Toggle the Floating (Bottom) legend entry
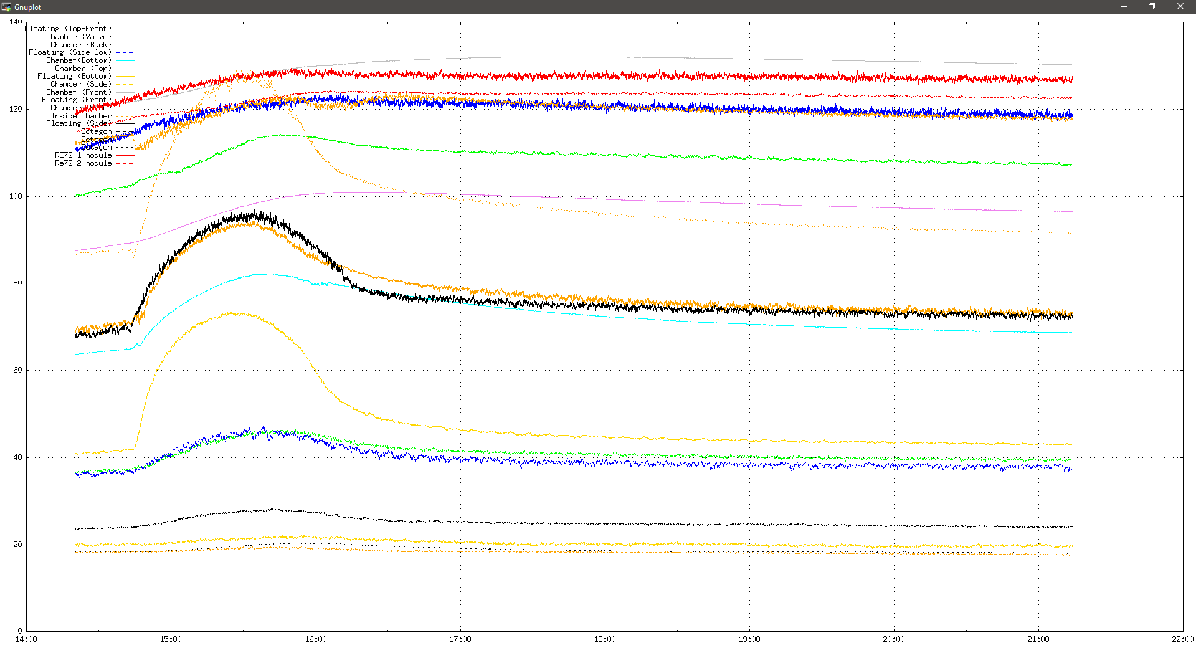The width and height of the screenshot is (1196, 648). [x=86, y=76]
